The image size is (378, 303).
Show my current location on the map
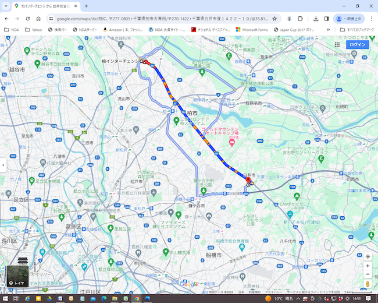[x=368, y=256]
